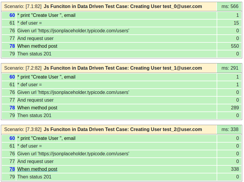Expand print "Create User" step in test_0 scenario

click(46, 15)
